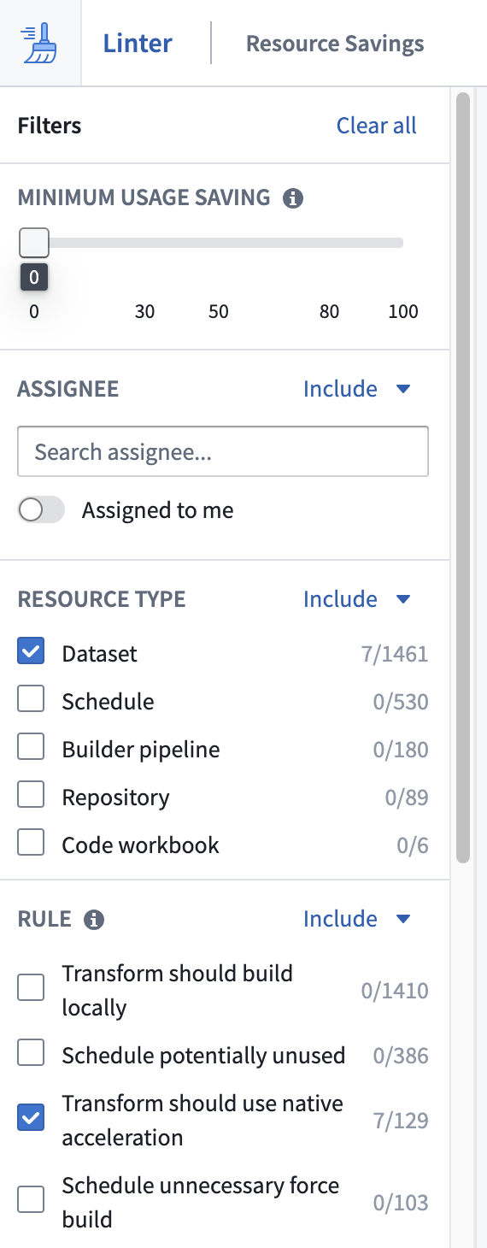Focus the Search assignee field

point(223,451)
